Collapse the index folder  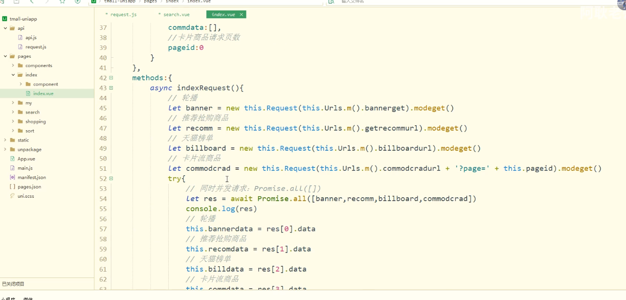coord(13,75)
